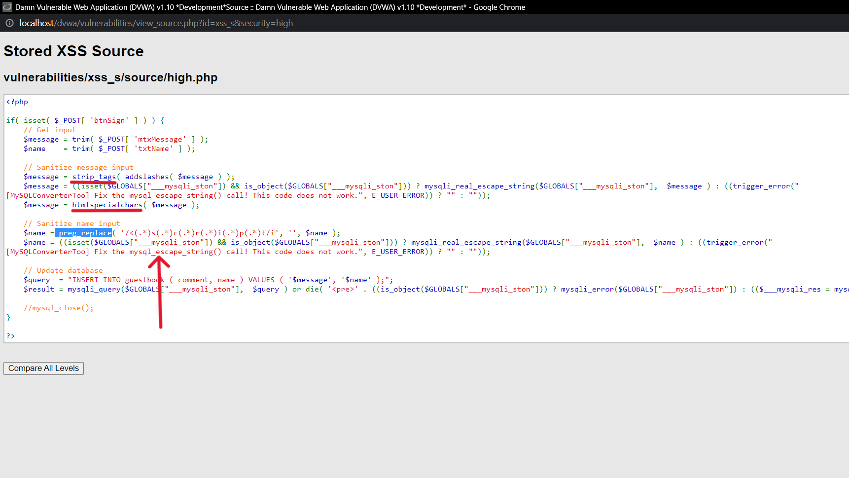Image resolution: width=849 pixels, height=478 pixels.
Task: Click the Update database comment line
Action: click(63, 270)
